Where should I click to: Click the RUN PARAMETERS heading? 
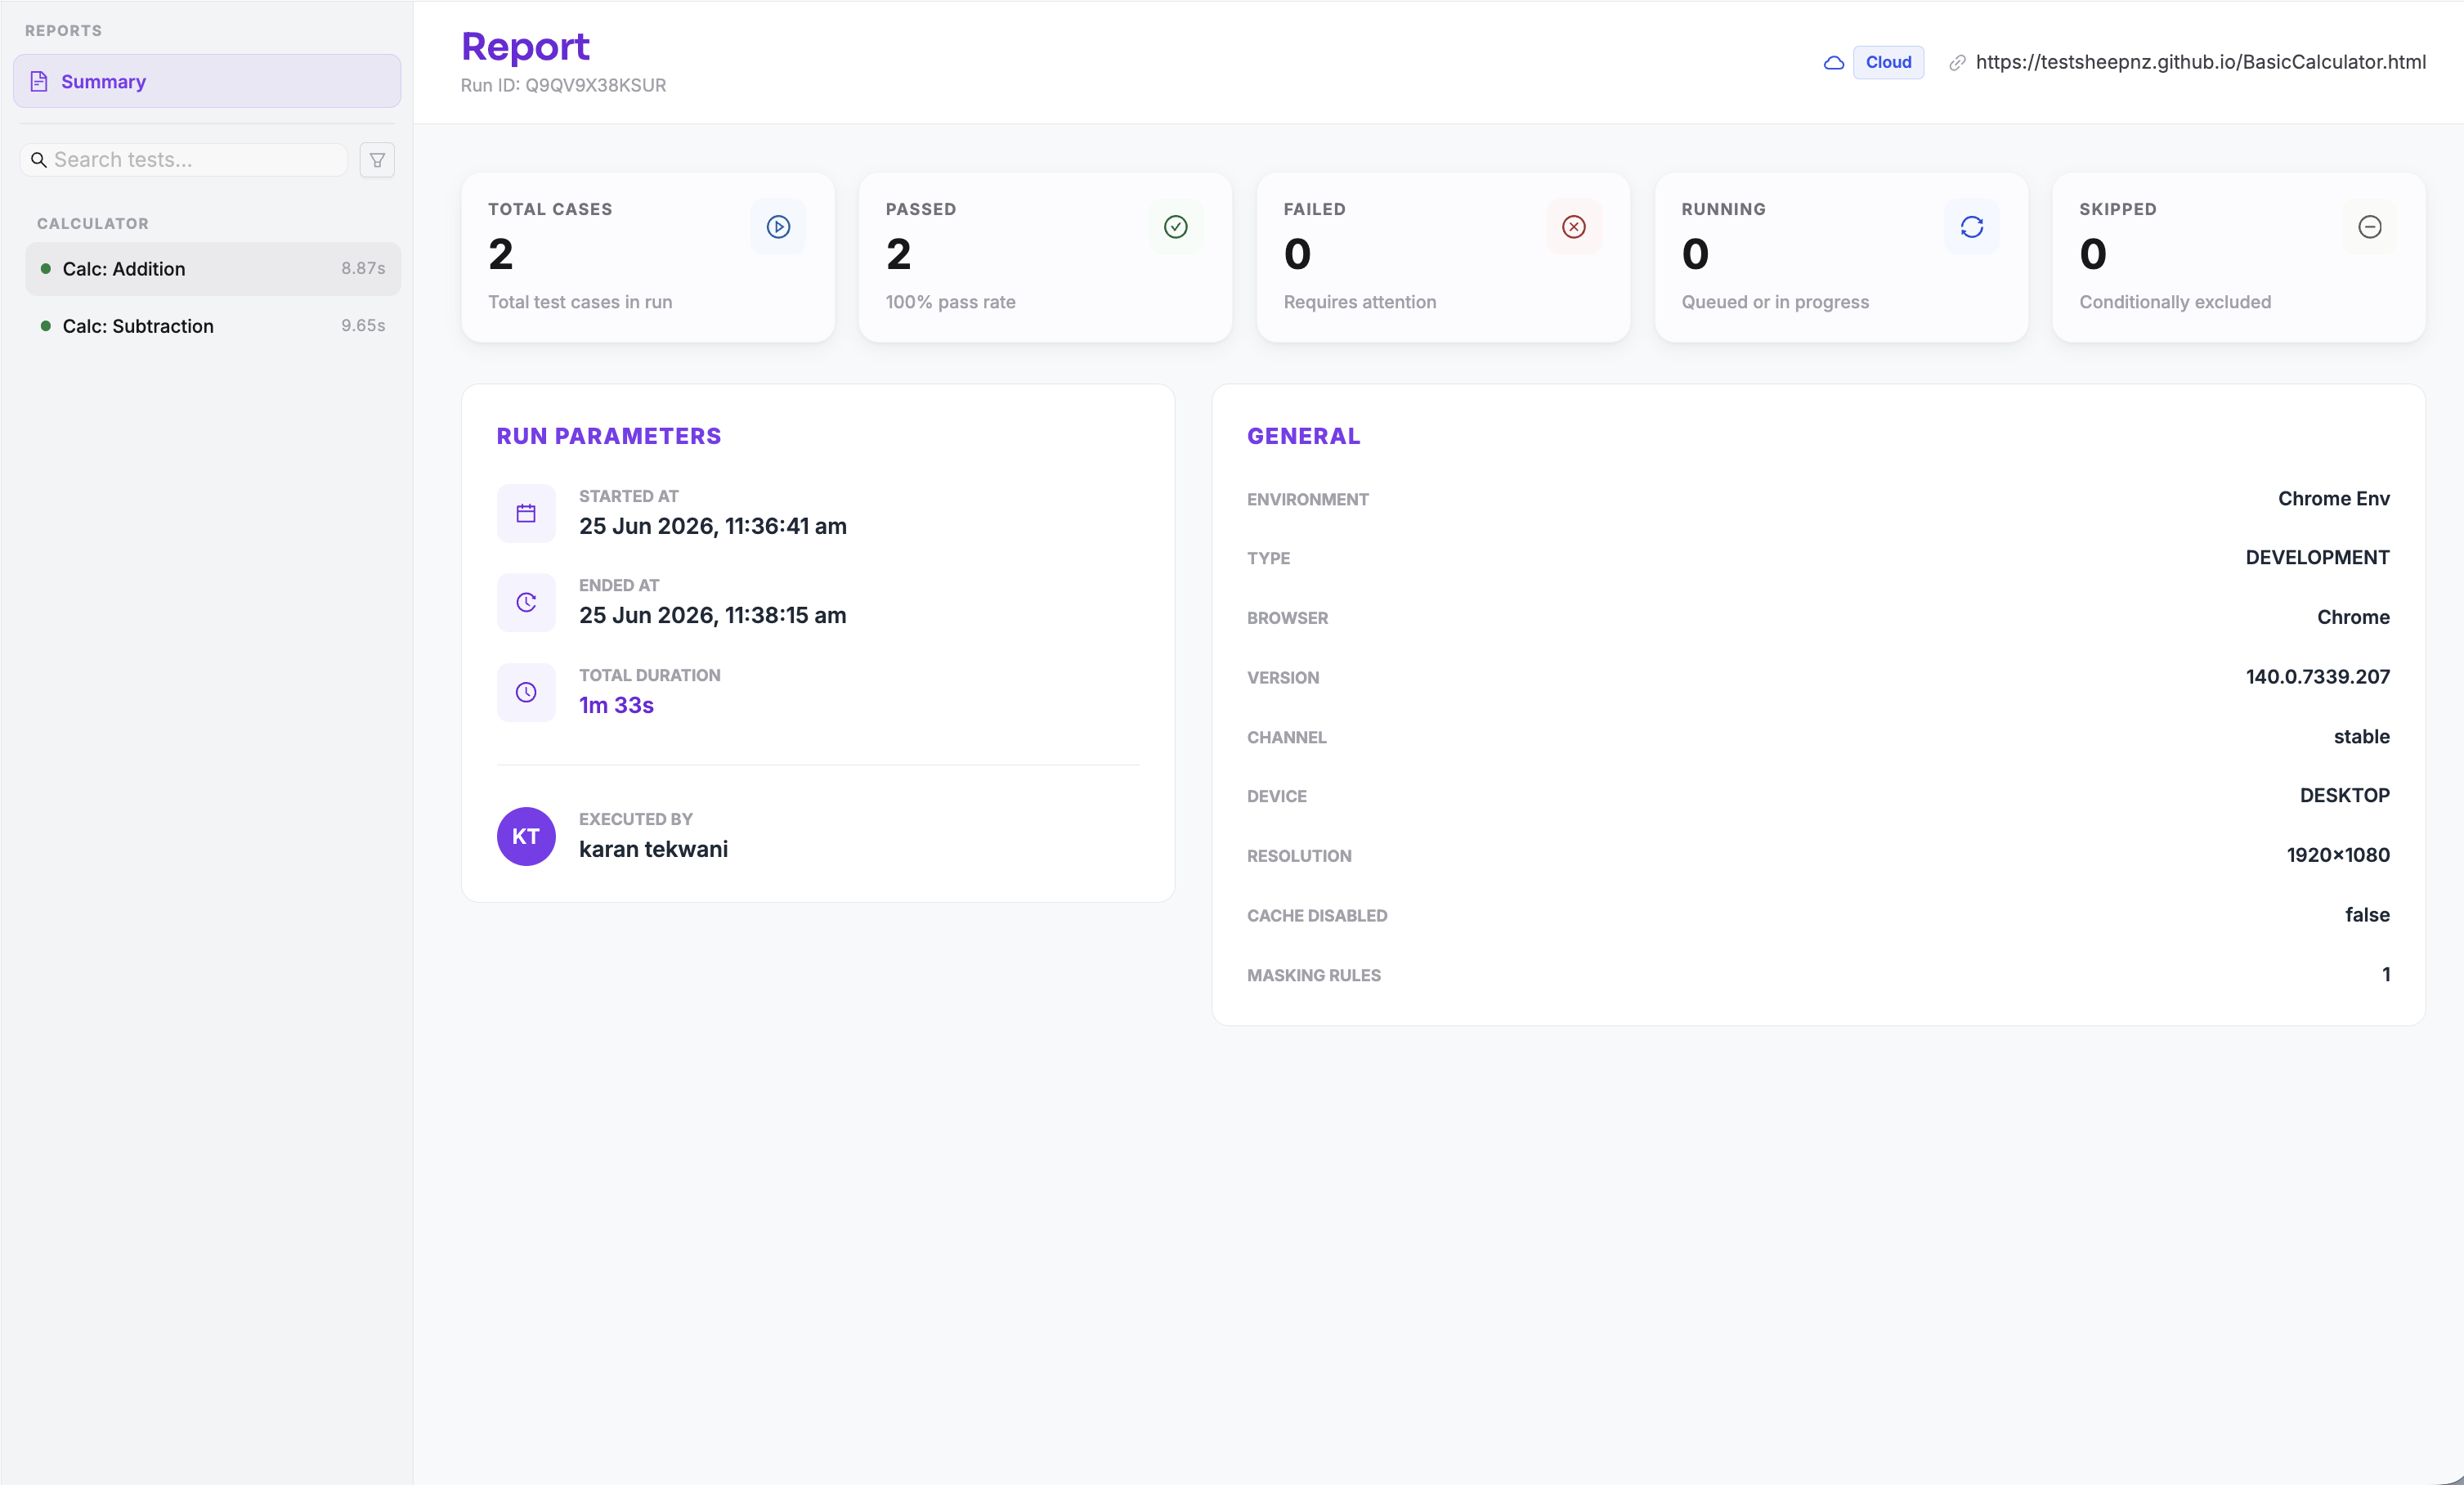609,436
